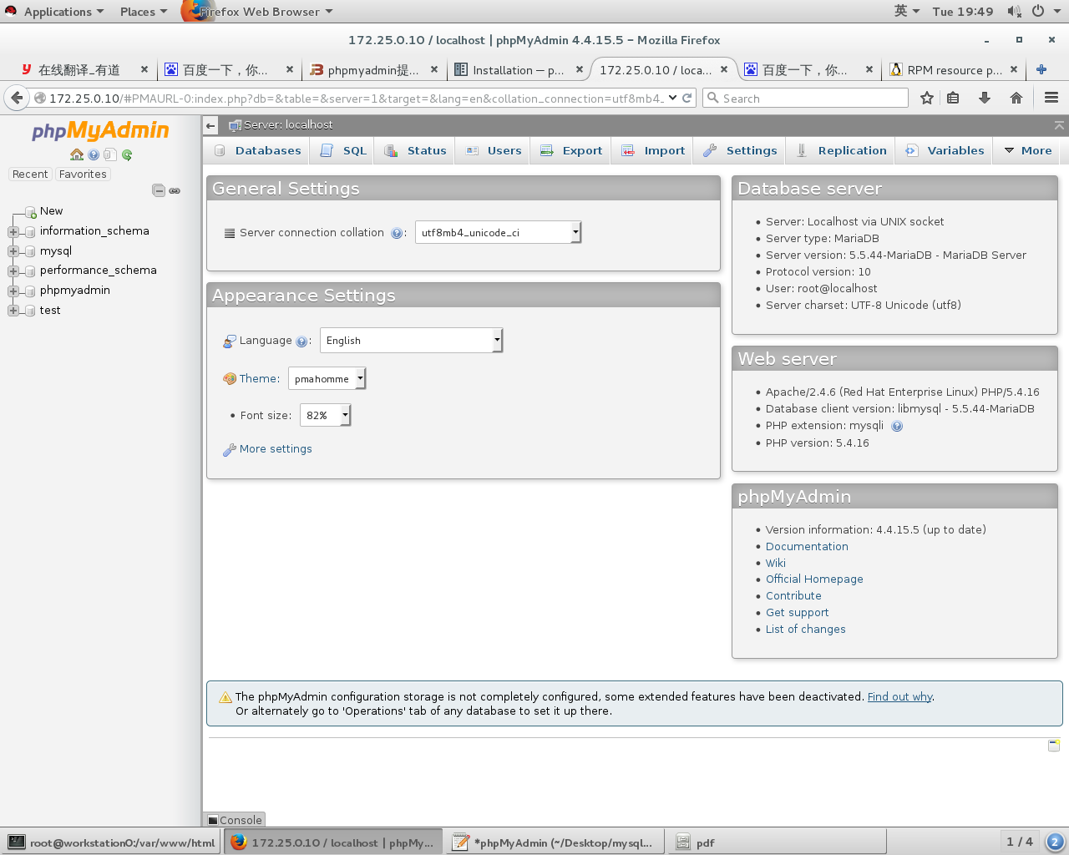The image size is (1069, 855).
Task: Collapse the top menu bar with double-arrow icon
Action: point(1059,125)
